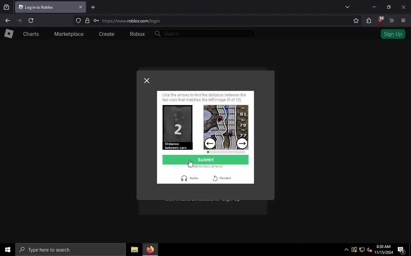Click the Firefox taskbar icon
The height and width of the screenshot is (256, 411).
pyautogui.click(x=150, y=250)
